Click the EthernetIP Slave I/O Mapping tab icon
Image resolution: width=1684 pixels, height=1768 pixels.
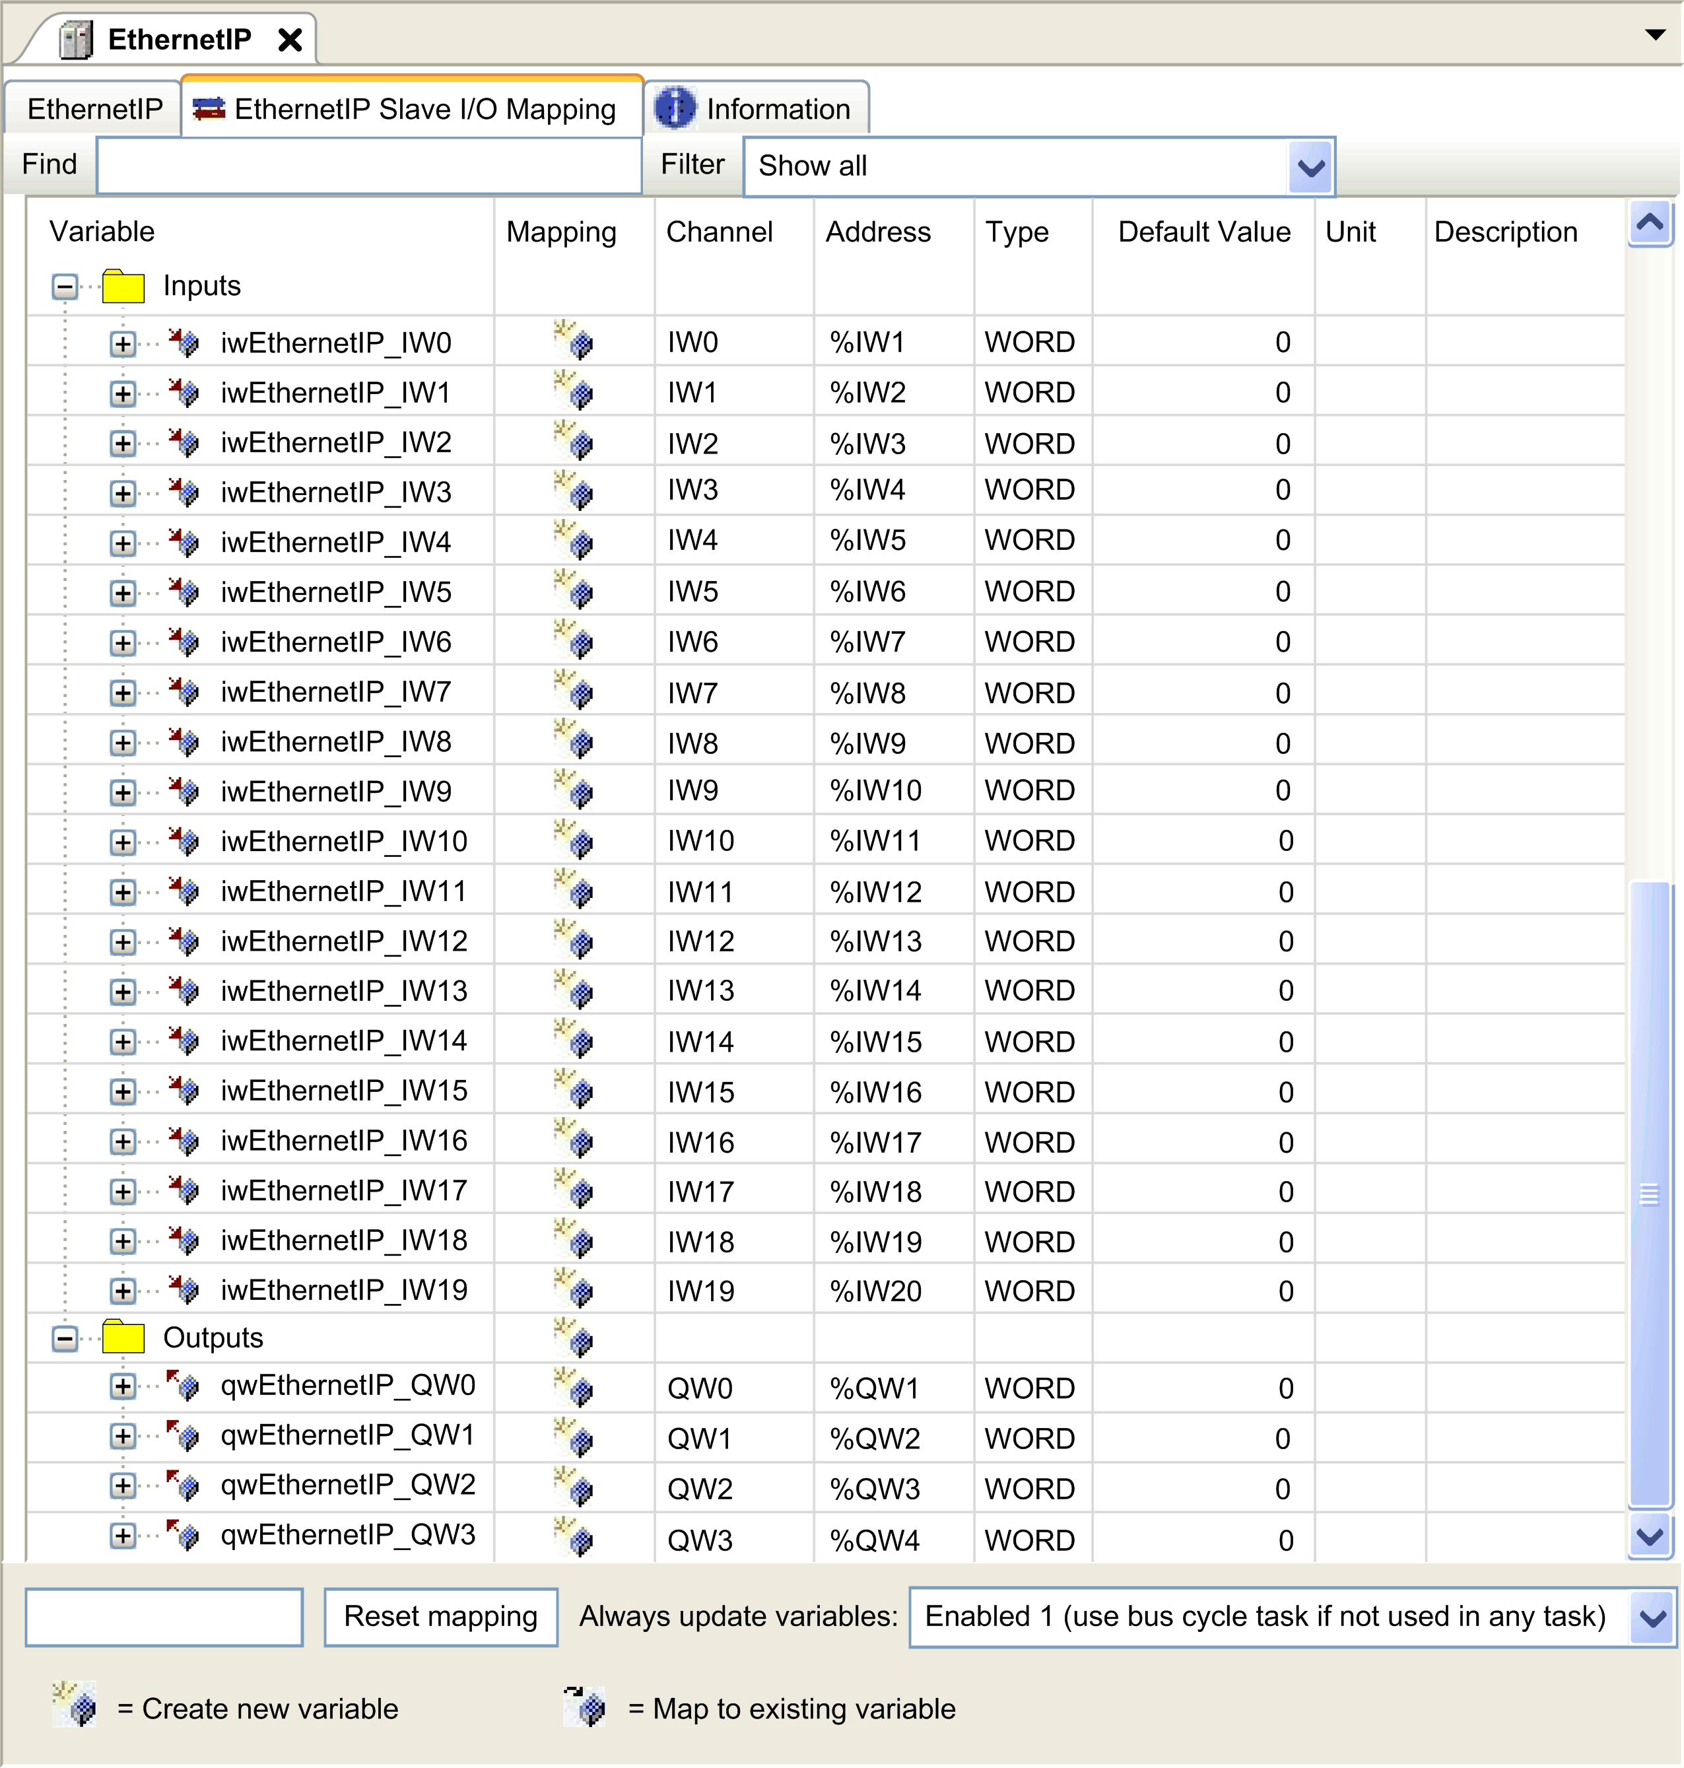[208, 108]
